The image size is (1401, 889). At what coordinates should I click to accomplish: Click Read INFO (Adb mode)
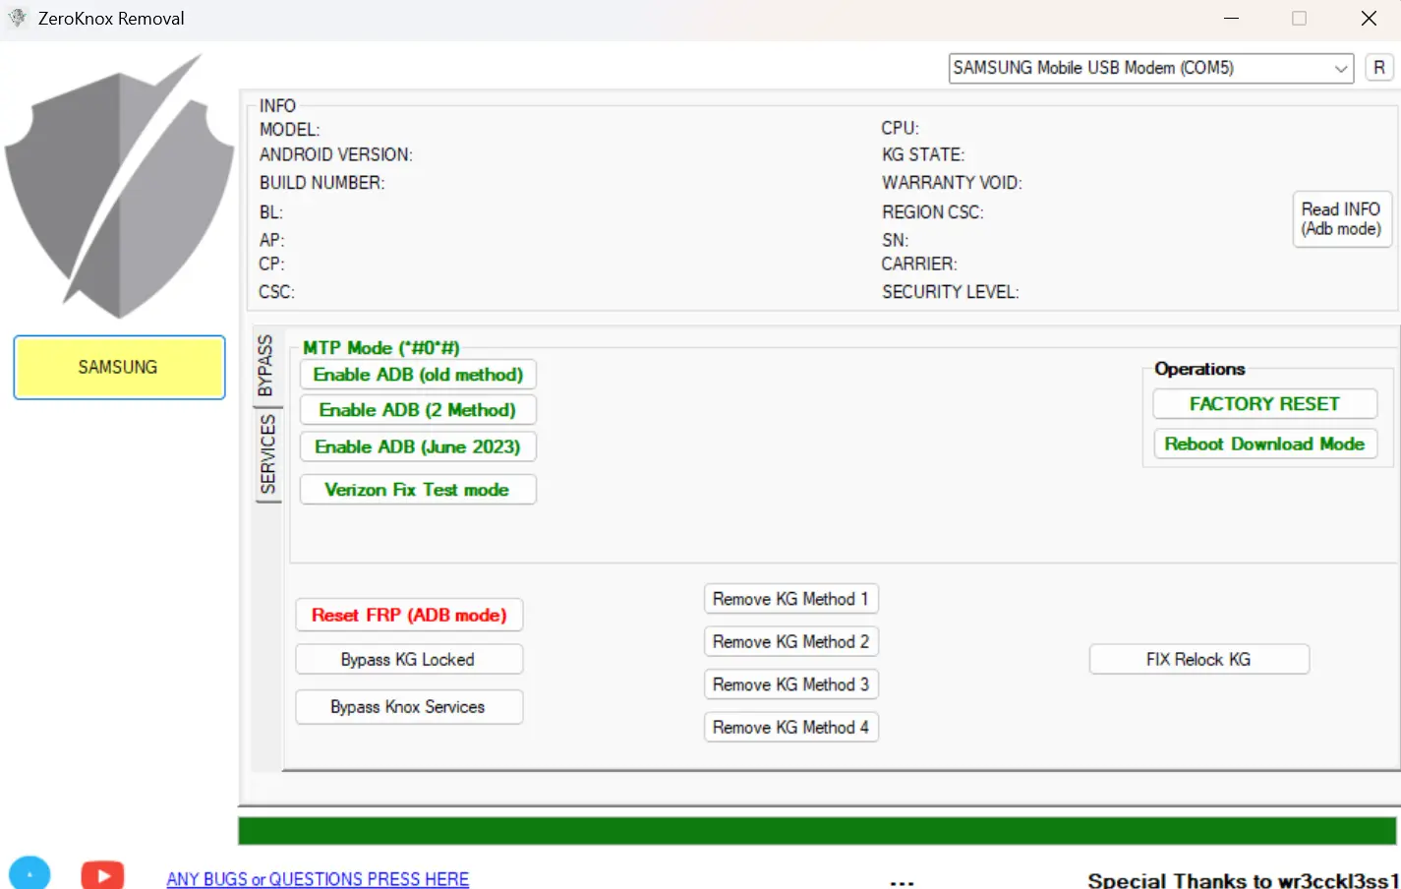1341,218
